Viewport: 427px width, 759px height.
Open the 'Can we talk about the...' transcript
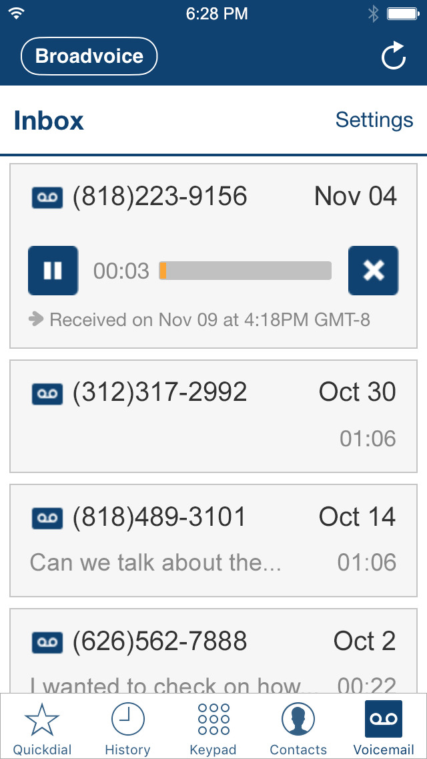pyautogui.click(x=155, y=563)
